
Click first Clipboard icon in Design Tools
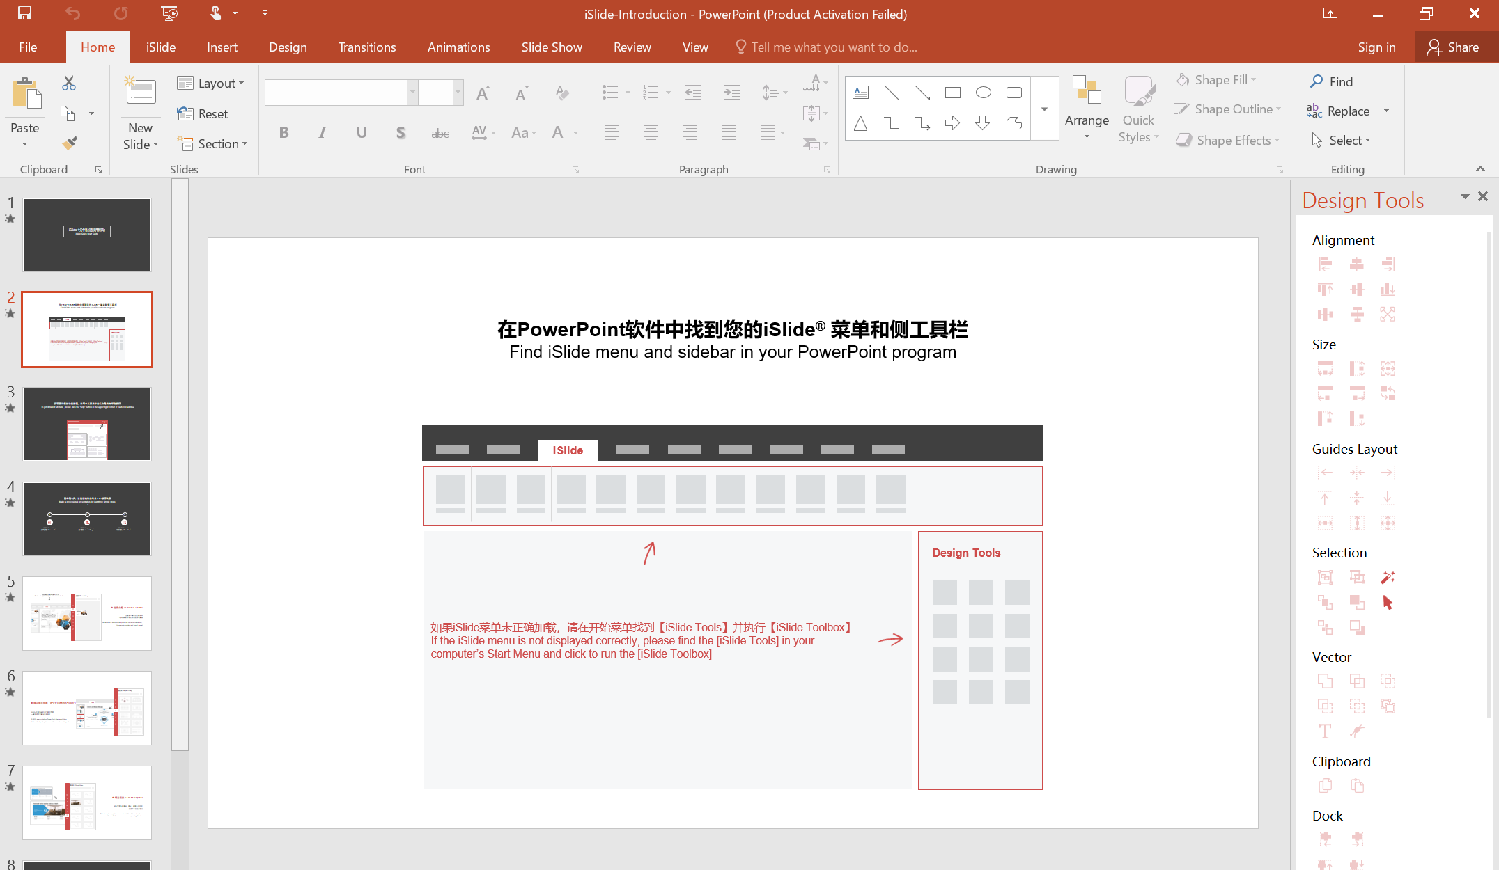click(1325, 785)
